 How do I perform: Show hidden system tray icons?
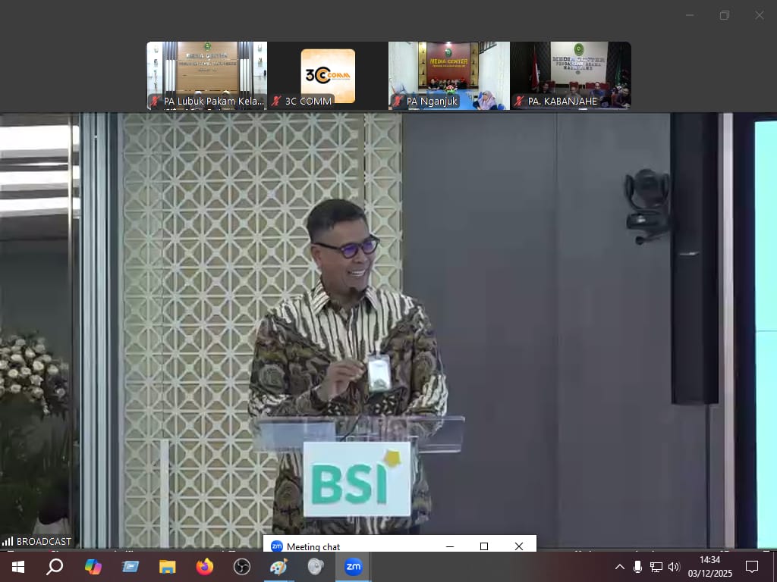click(x=619, y=567)
